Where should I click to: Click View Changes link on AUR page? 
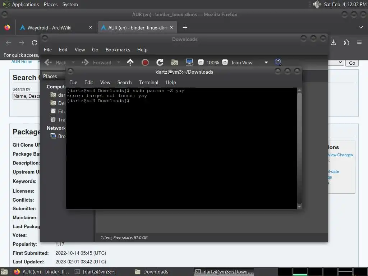point(340,155)
